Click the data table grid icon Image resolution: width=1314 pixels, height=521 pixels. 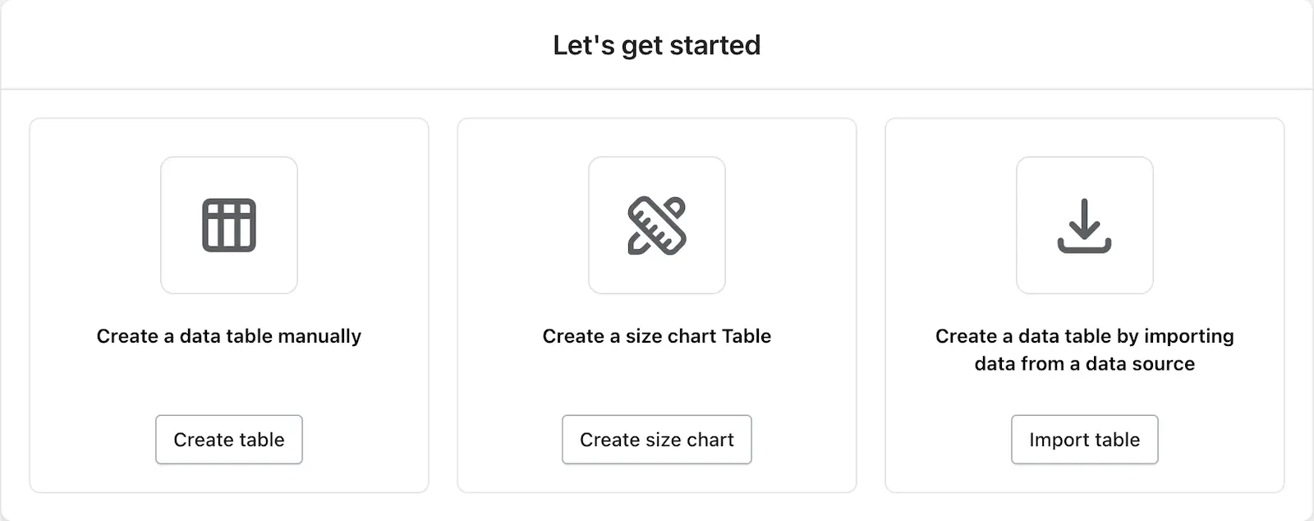click(x=229, y=225)
